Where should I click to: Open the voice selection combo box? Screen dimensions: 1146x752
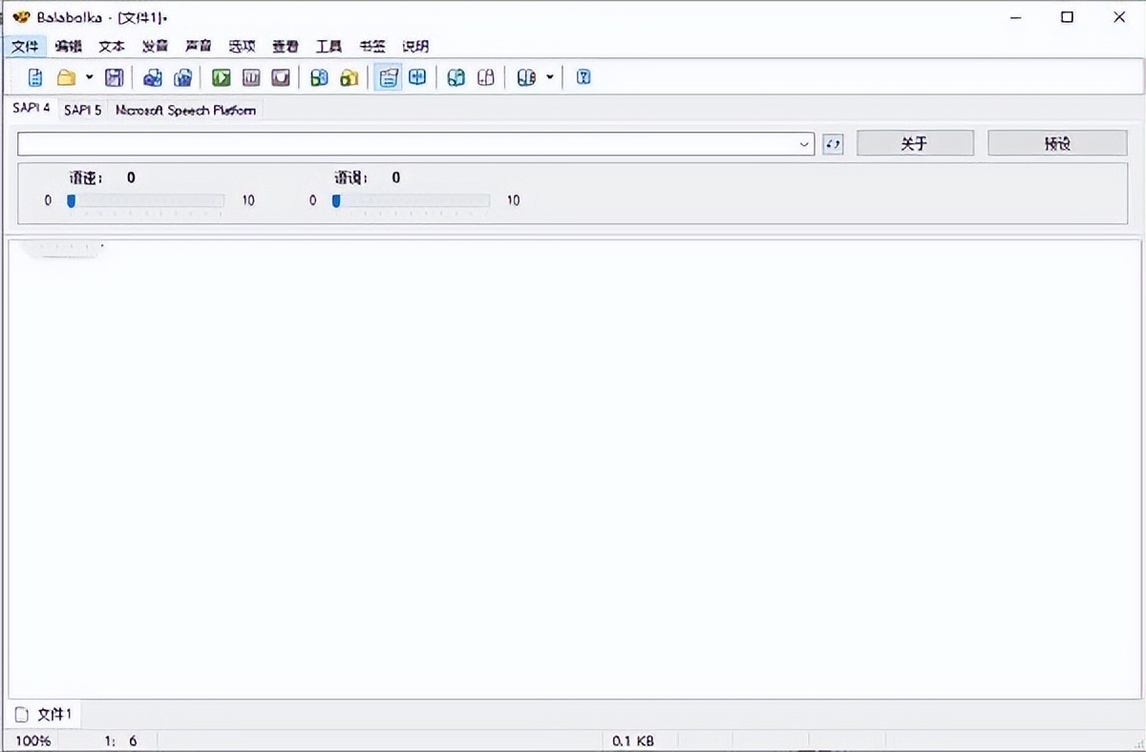415,144
